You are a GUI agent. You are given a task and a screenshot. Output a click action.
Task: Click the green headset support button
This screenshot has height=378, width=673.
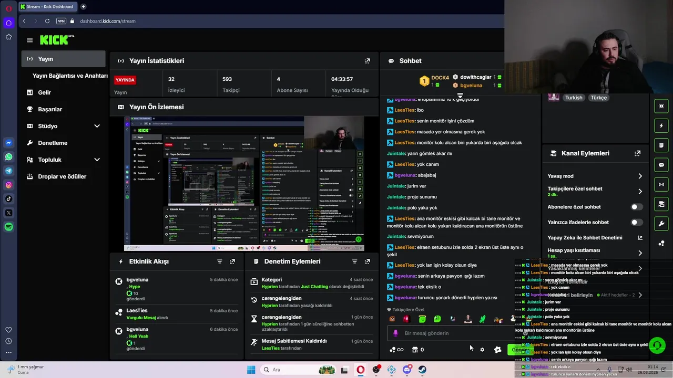(x=657, y=345)
